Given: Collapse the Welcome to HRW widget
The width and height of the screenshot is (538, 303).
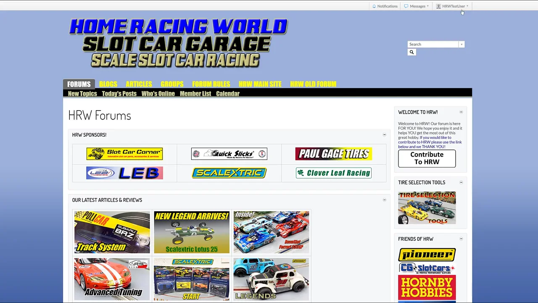Looking at the screenshot, I should point(461,112).
